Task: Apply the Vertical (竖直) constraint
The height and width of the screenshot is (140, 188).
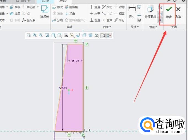Action: pyautogui.click(x=95, y=7)
